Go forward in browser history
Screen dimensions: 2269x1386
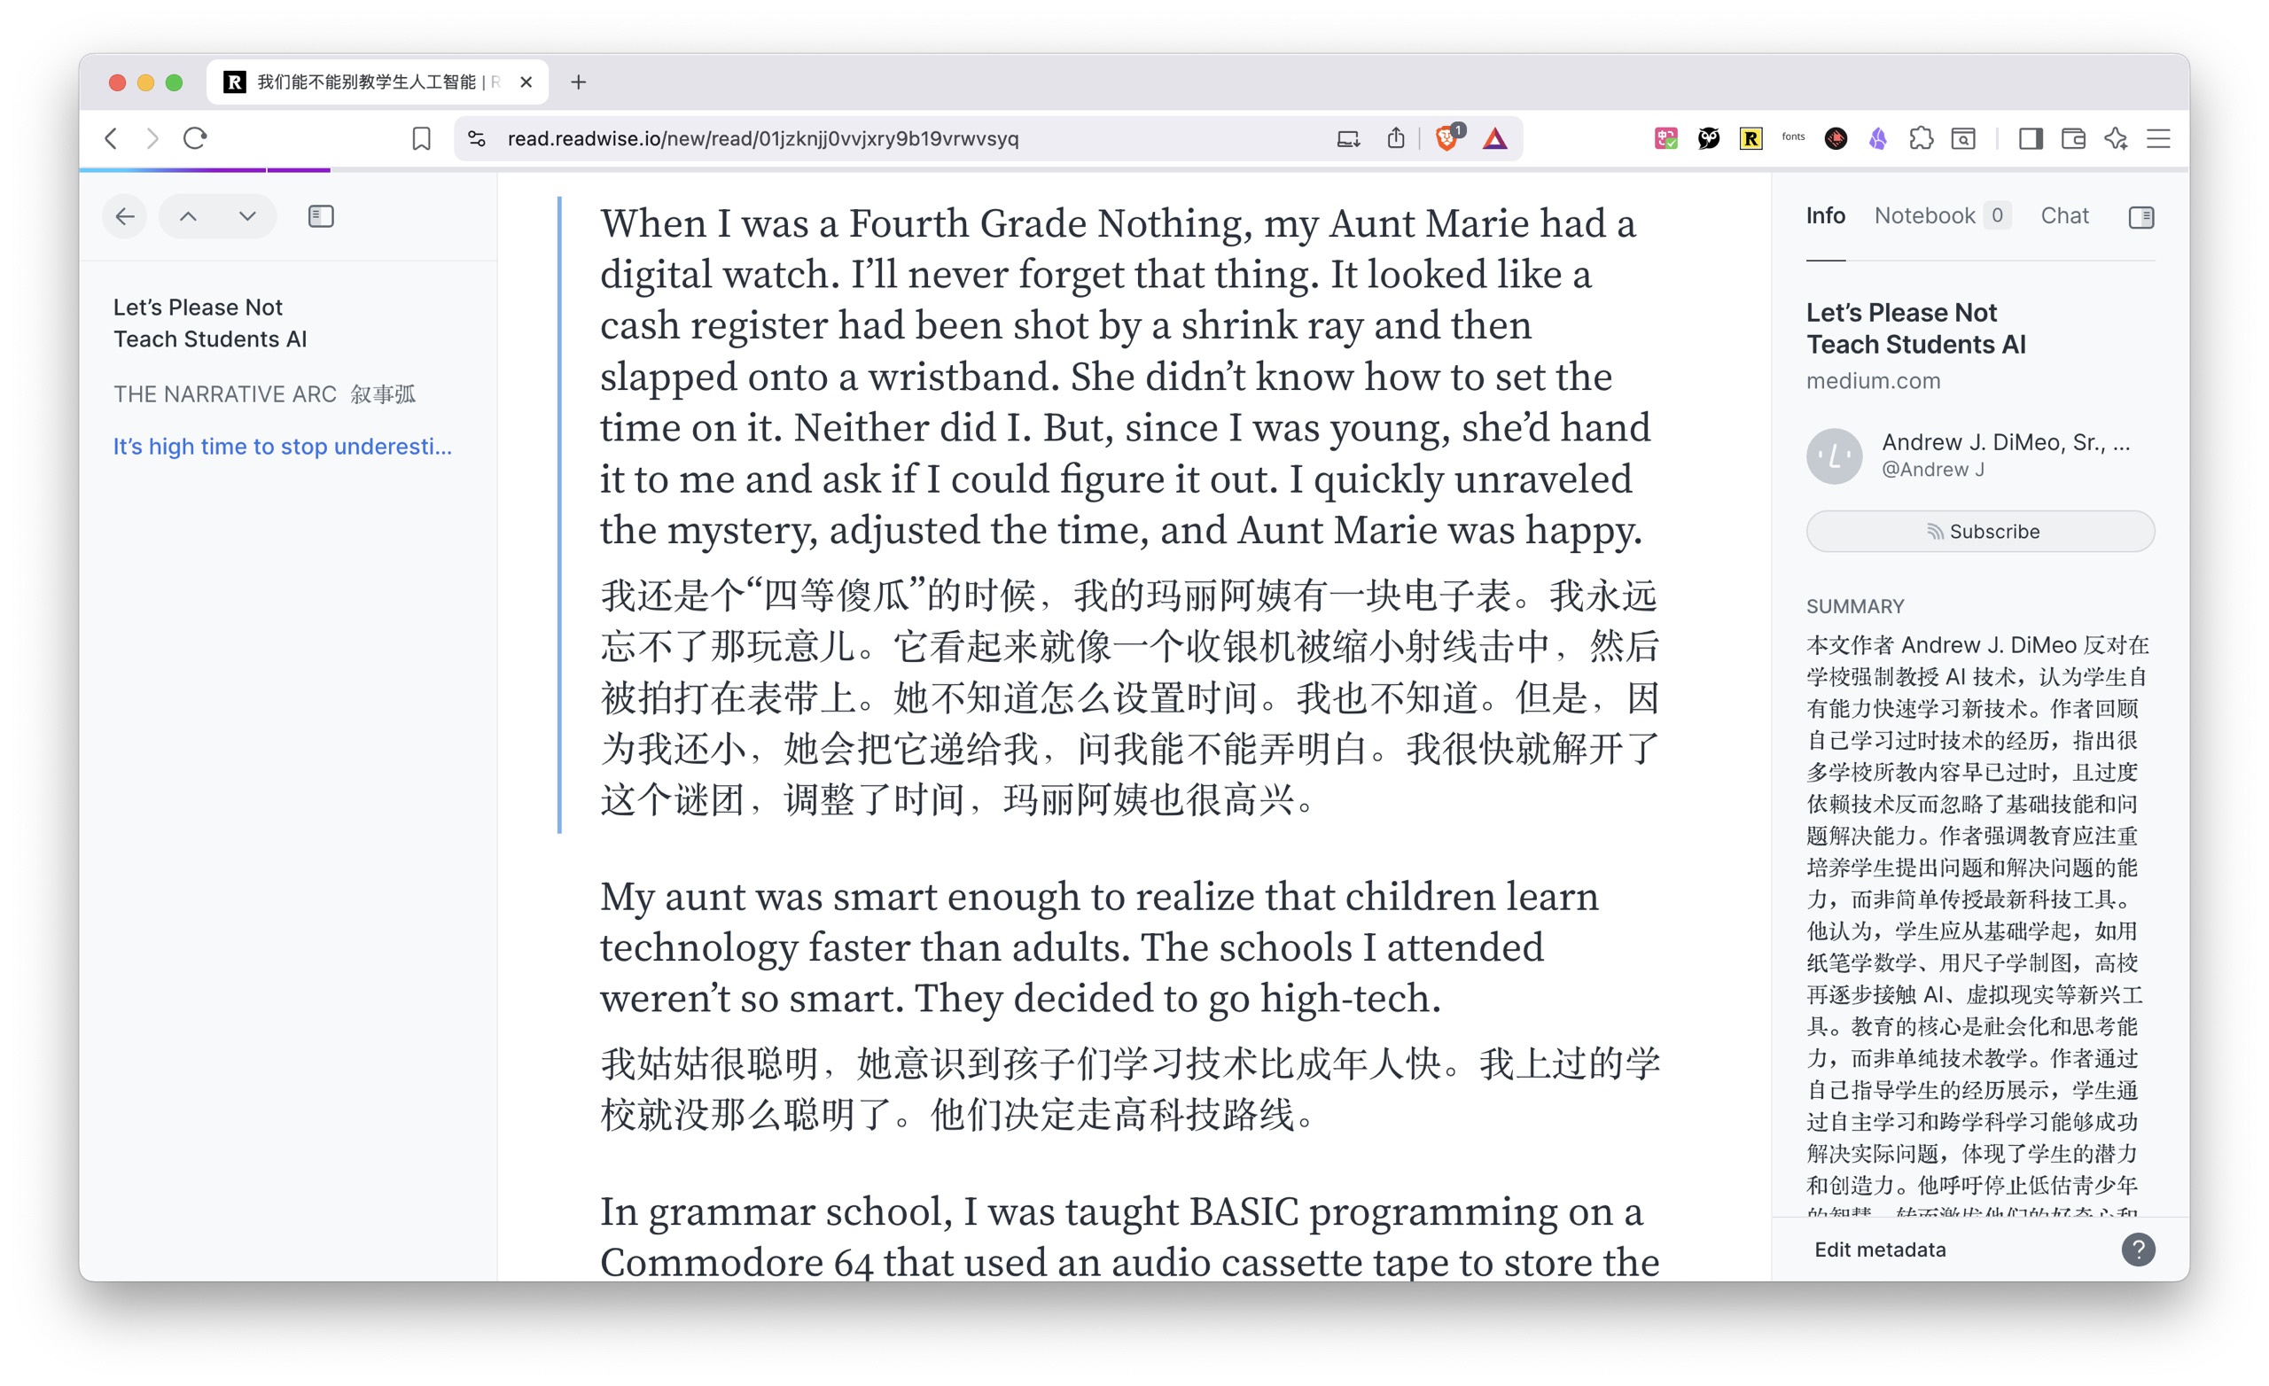click(152, 138)
